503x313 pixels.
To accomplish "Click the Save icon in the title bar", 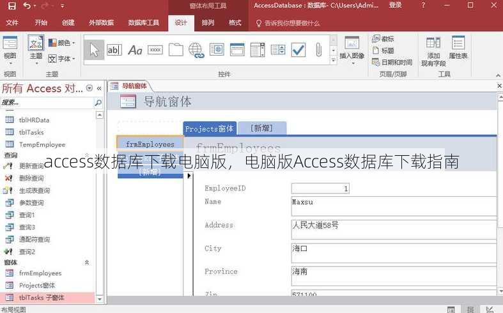I will 12,6.
